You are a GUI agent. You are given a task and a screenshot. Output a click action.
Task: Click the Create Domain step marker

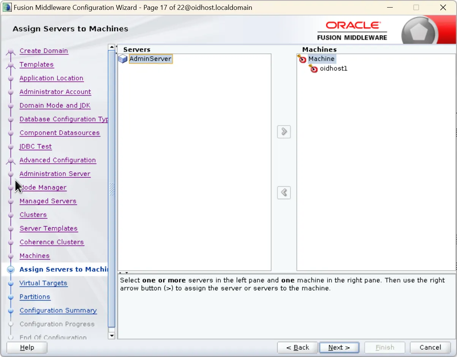pyautogui.click(x=11, y=51)
